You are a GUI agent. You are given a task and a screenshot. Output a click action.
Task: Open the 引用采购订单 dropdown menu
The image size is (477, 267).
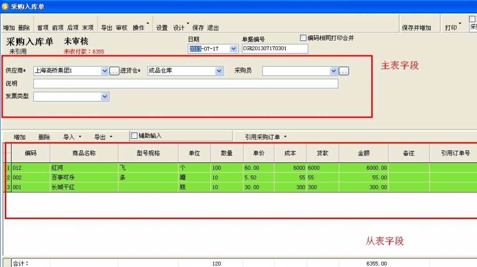(x=266, y=137)
